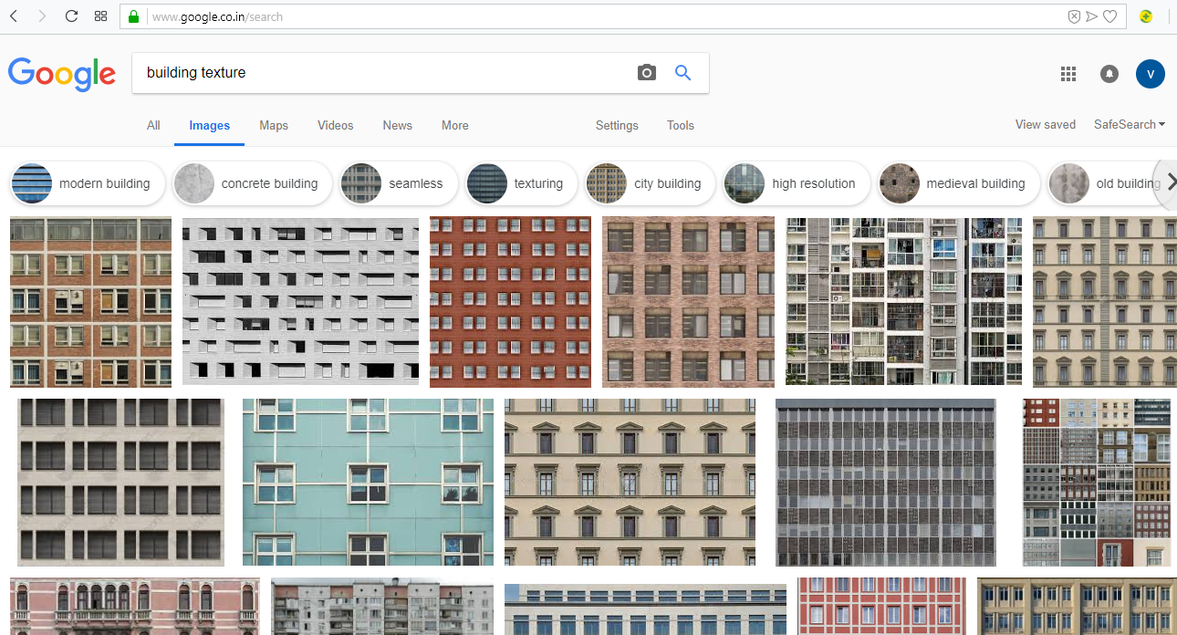Open the gray Soviet-style apartment thumbnail
1177x635 pixels.
point(381,606)
